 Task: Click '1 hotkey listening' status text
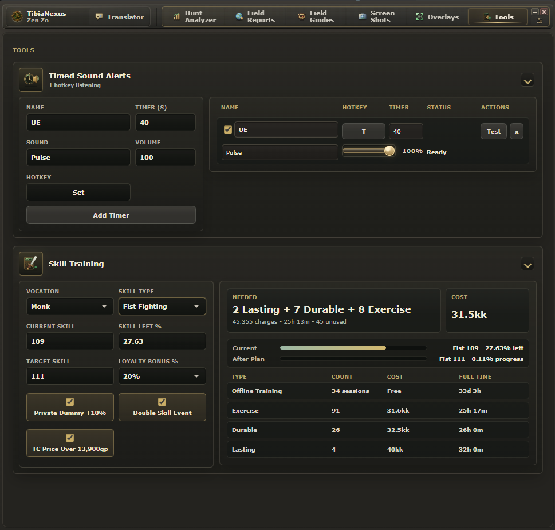pyautogui.click(x=74, y=85)
